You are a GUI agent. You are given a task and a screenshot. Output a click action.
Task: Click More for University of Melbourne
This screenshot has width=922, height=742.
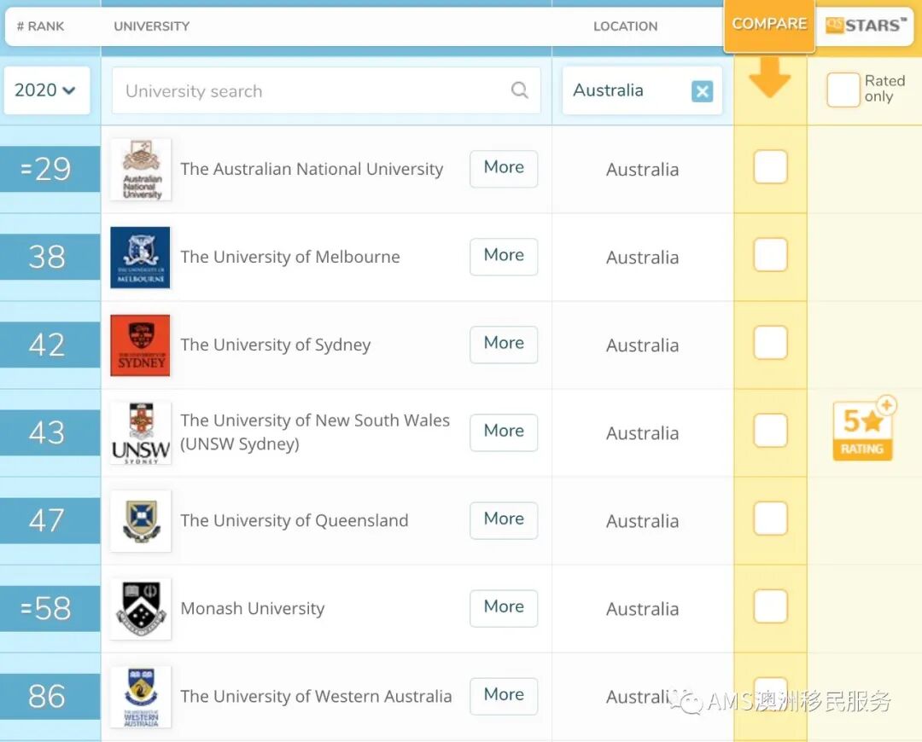(x=504, y=256)
